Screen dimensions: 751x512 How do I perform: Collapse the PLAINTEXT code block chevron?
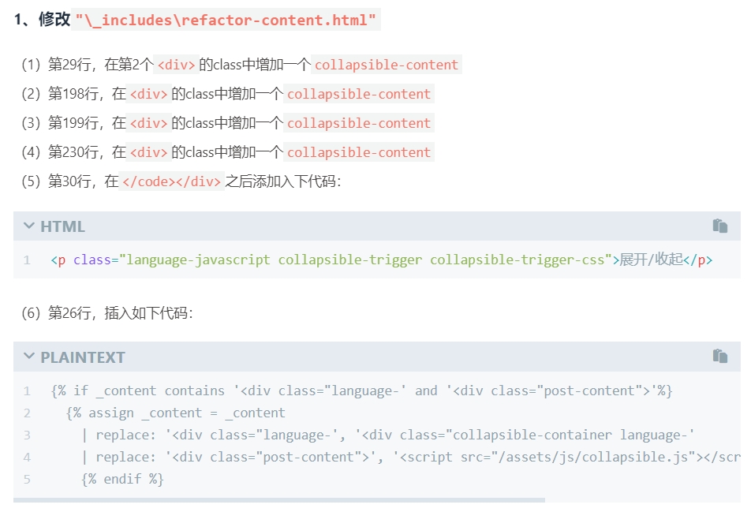point(29,357)
